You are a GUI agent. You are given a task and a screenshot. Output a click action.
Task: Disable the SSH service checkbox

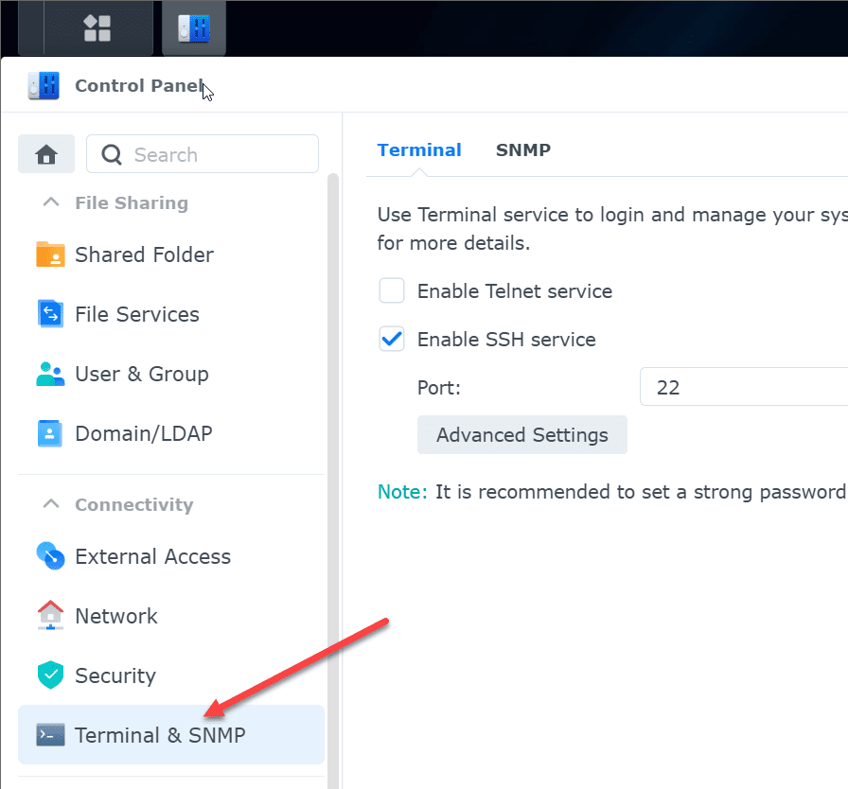392,339
